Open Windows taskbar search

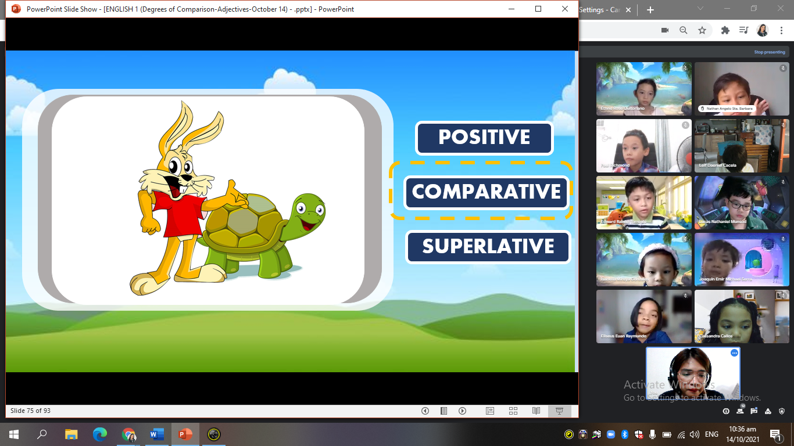tap(42, 434)
